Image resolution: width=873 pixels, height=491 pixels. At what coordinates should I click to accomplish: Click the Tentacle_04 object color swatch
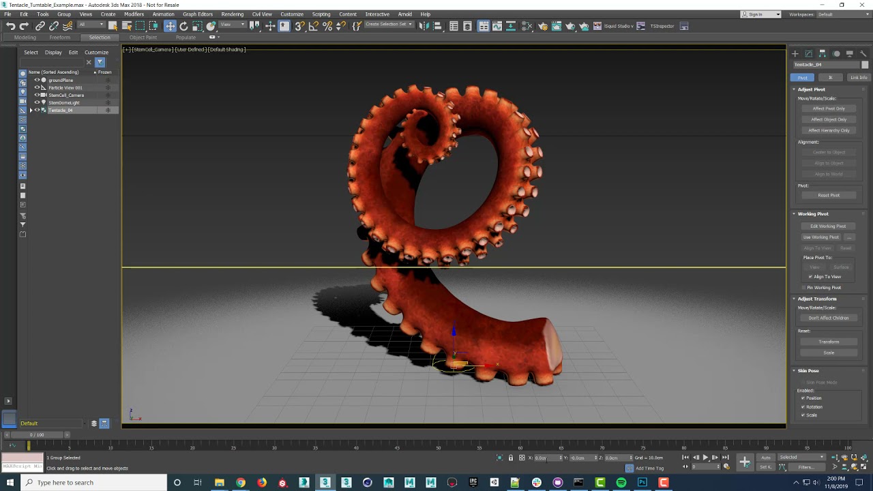865,65
